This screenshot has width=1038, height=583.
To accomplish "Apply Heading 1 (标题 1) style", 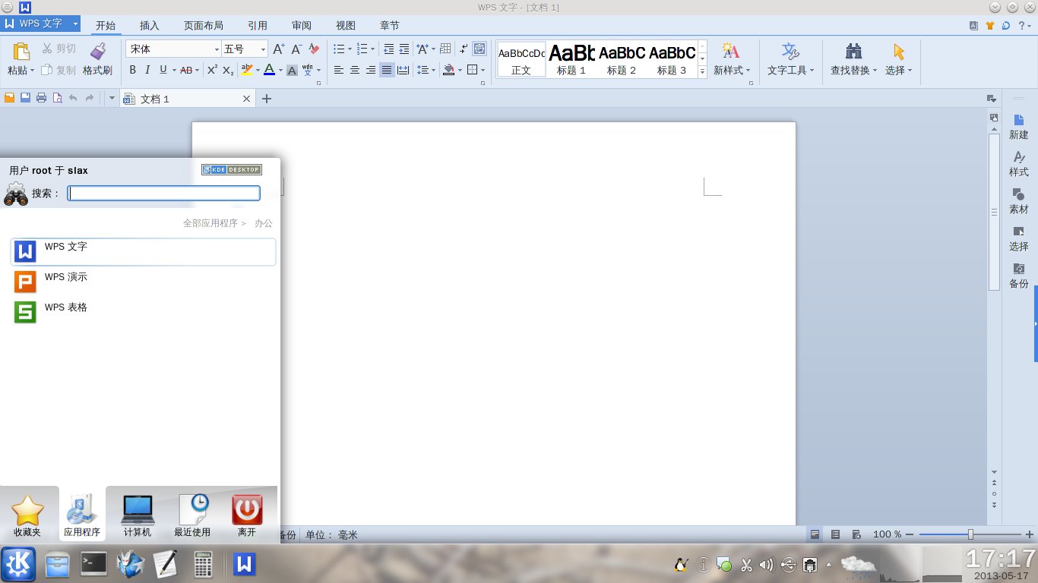I will [x=571, y=59].
